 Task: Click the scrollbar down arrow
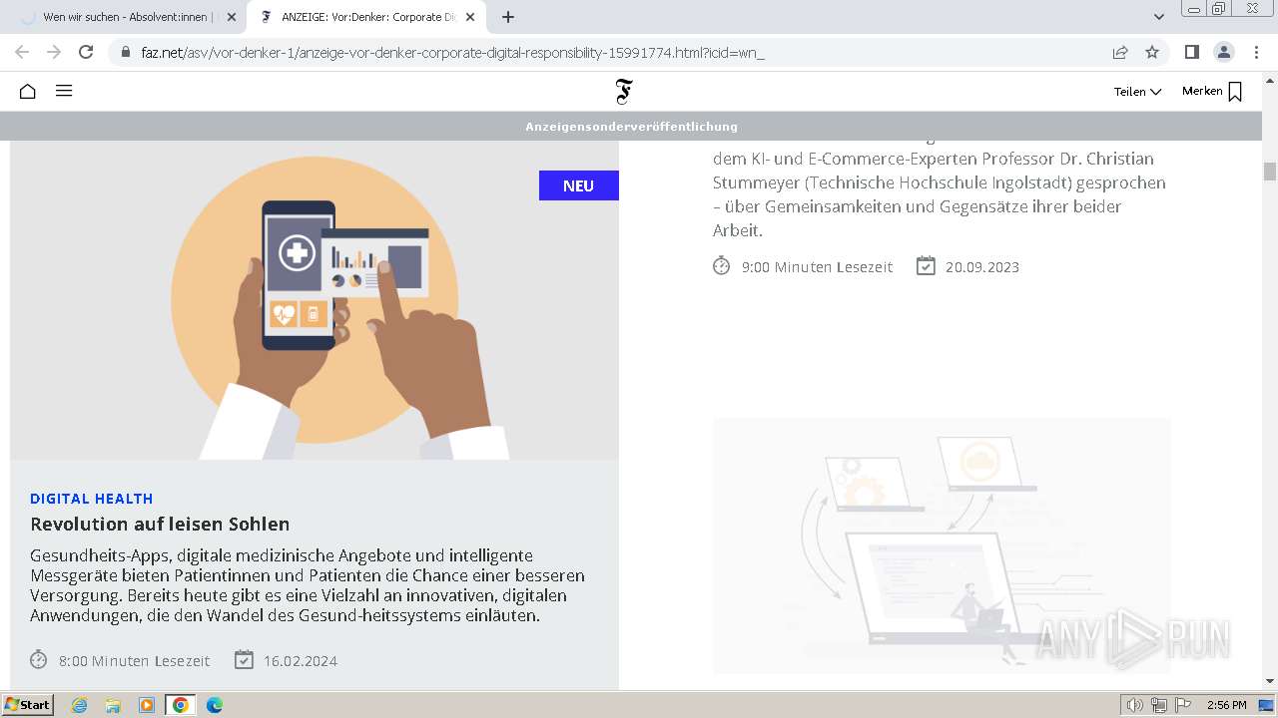click(x=1270, y=681)
